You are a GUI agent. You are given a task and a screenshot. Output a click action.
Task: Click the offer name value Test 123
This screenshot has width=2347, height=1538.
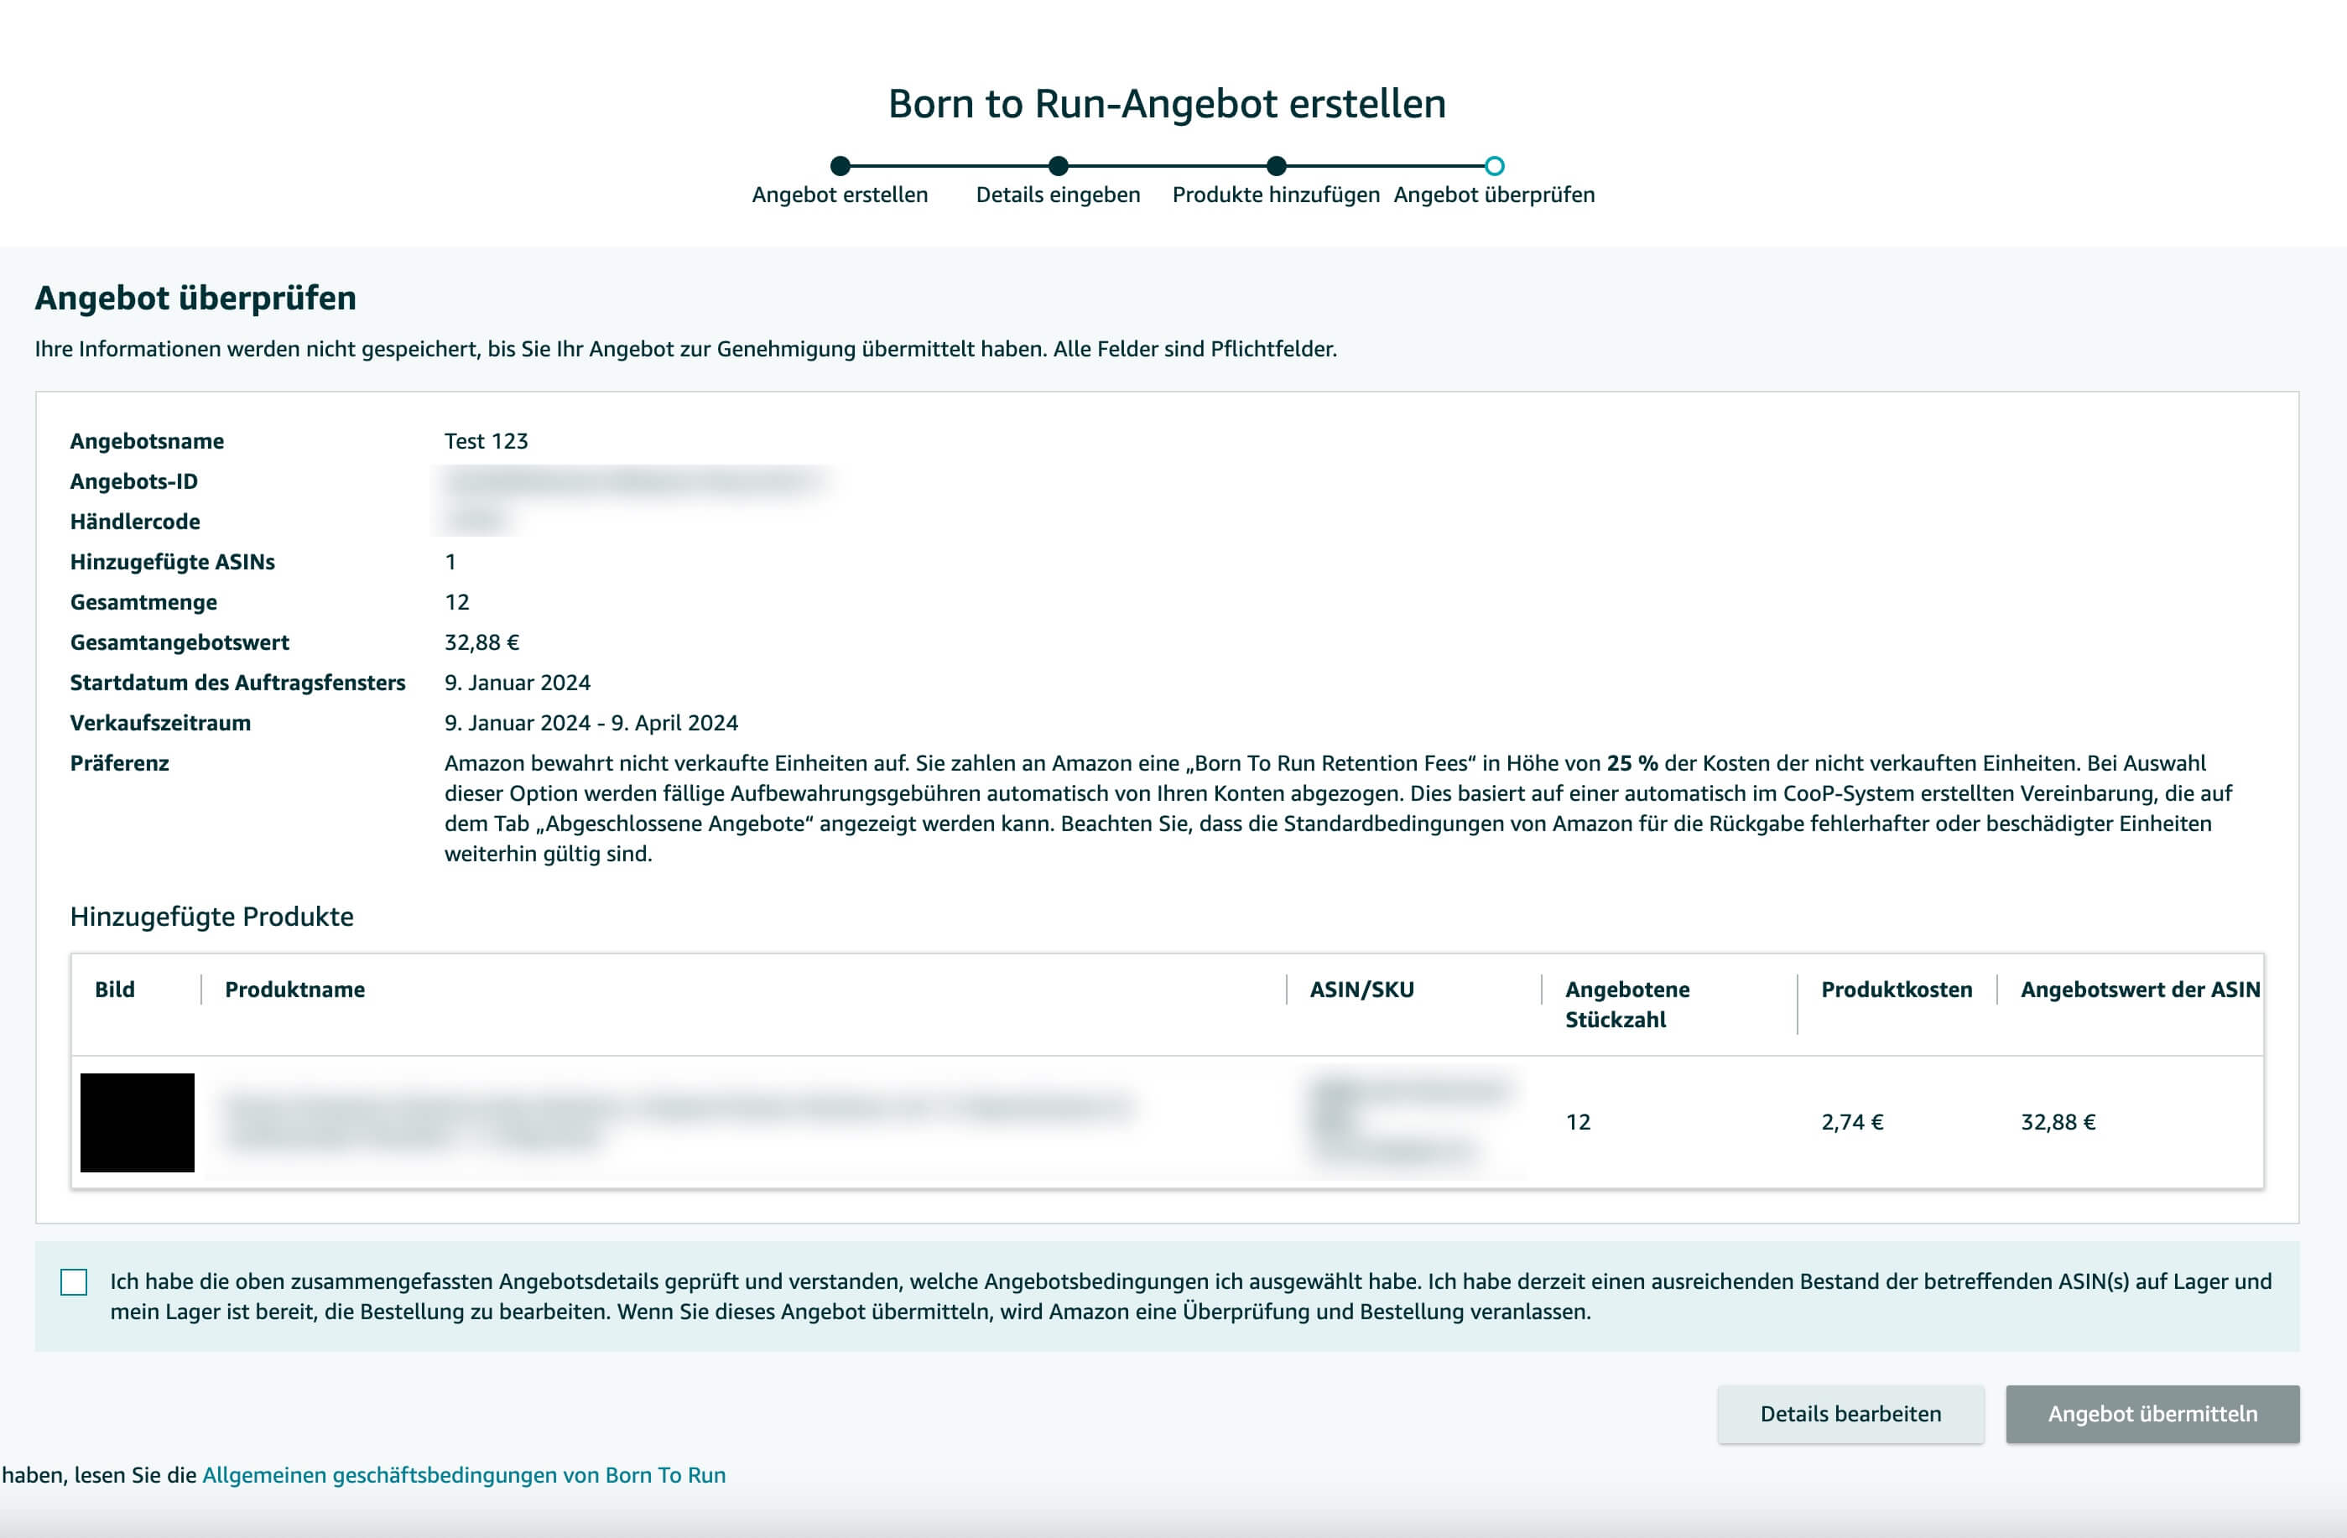coord(487,441)
